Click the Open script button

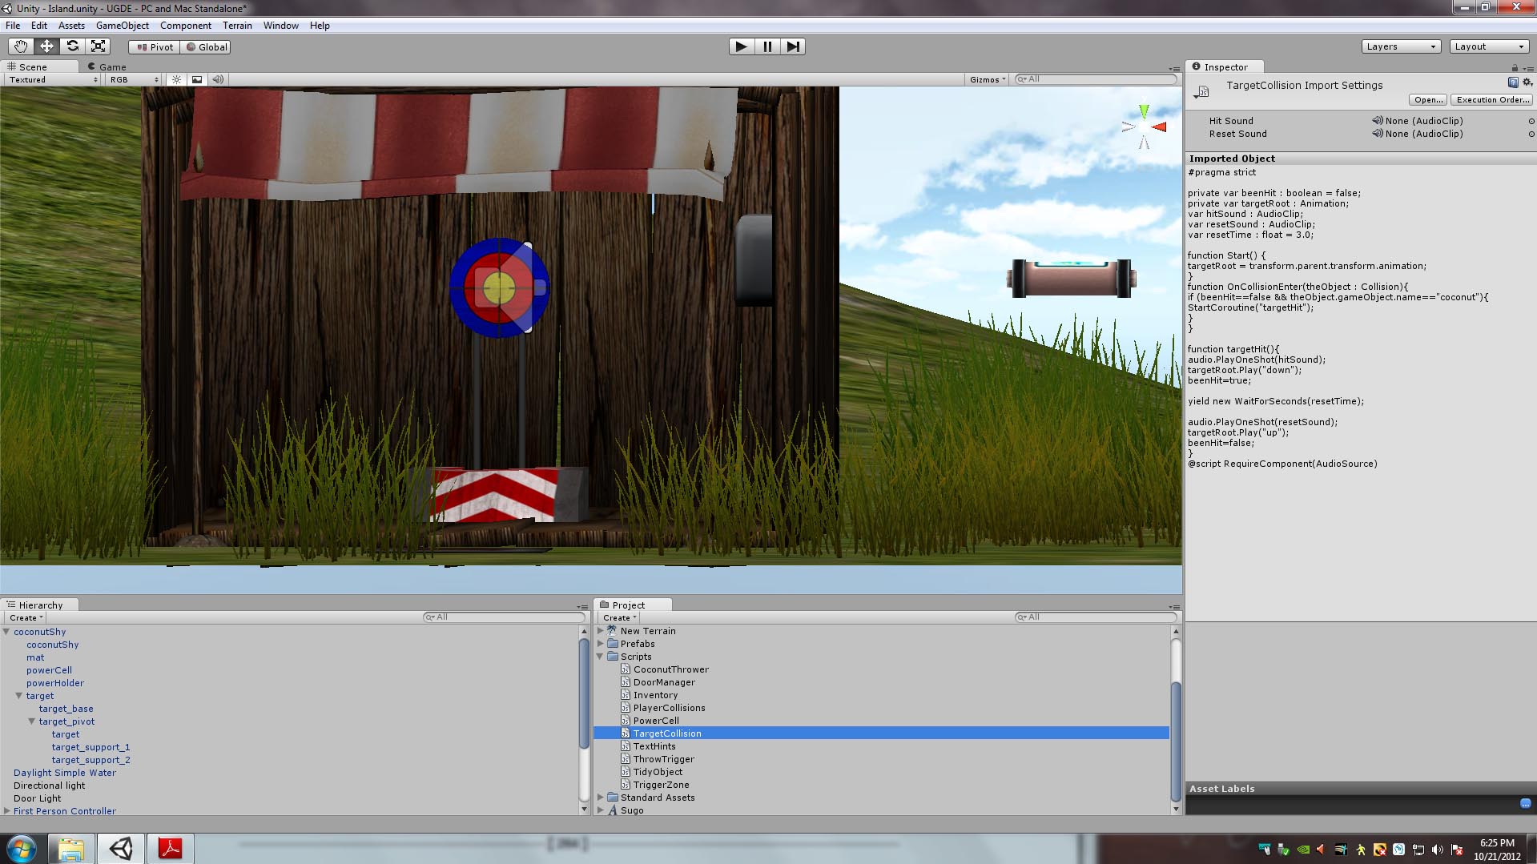[1428, 100]
